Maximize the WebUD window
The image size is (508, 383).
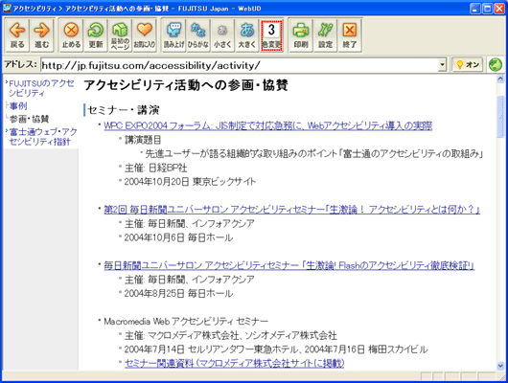pos(487,9)
